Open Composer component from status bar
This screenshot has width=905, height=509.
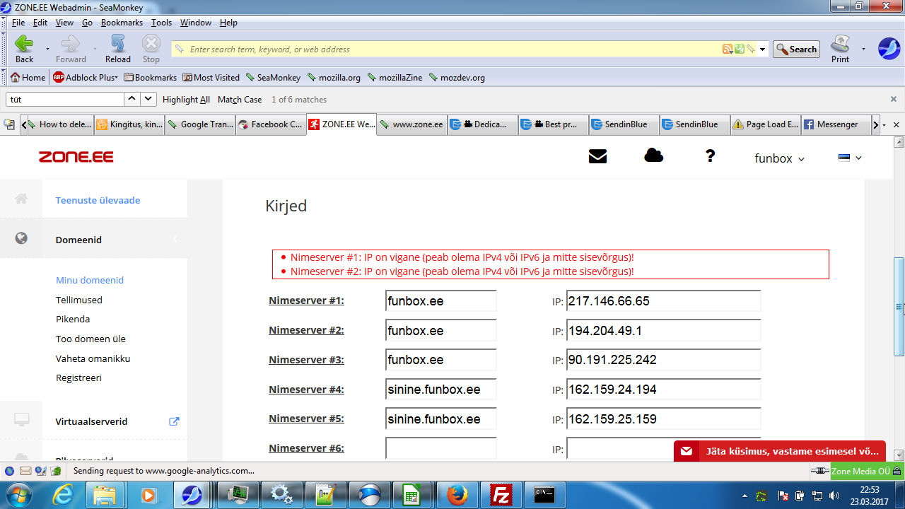pyautogui.click(x=40, y=471)
